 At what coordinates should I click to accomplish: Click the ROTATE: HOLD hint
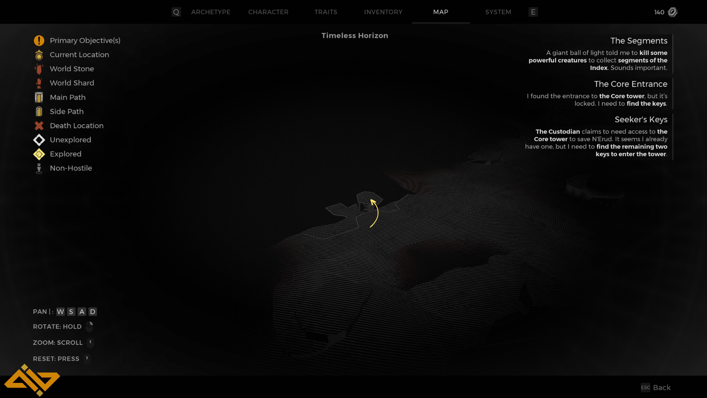pos(57,327)
